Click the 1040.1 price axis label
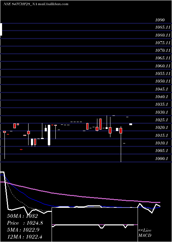The height and width of the screenshot is (242, 172). (x=161, y=97)
